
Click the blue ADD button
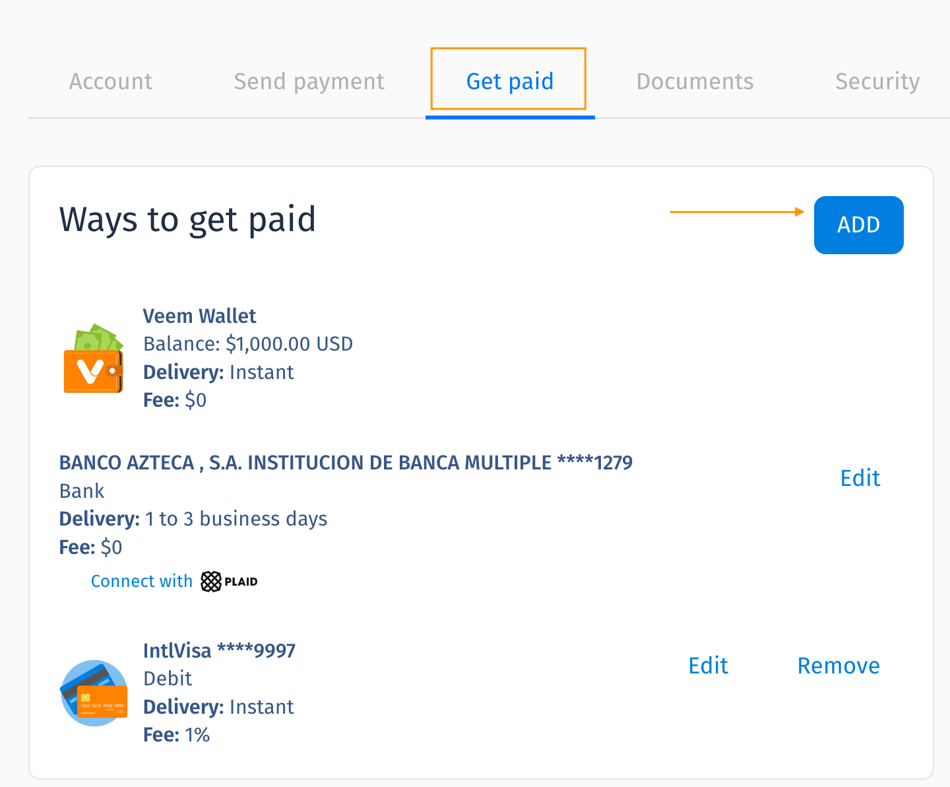click(x=858, y=225)
